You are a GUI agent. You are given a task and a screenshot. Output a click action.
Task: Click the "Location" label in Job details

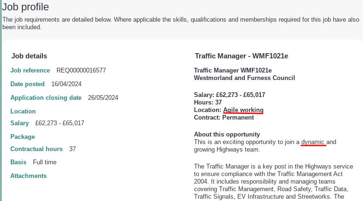(x=23, y=112)
